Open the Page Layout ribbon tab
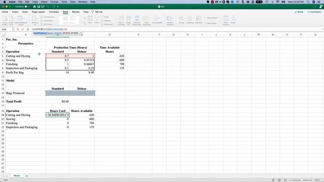Image resolution: width=324 pixels, height=182 pixels. click(x=38, y=12)
